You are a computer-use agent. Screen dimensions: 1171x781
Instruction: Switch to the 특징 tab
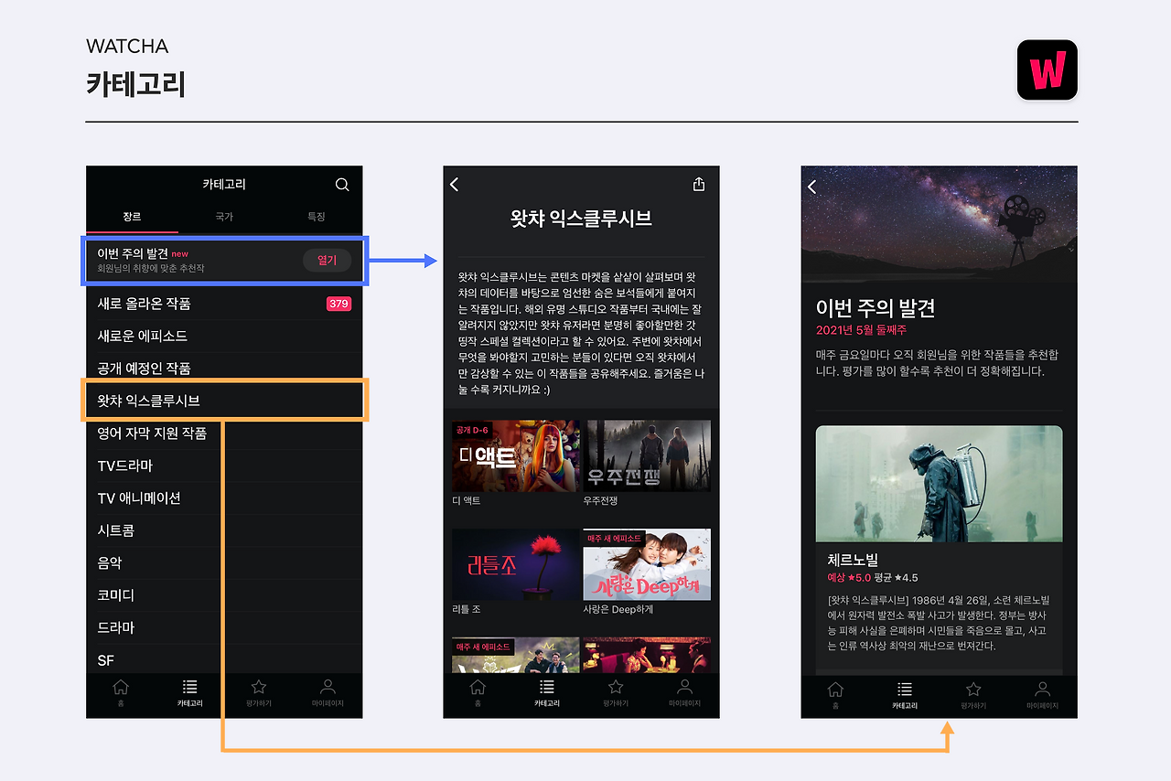click(x=317, y=217)
